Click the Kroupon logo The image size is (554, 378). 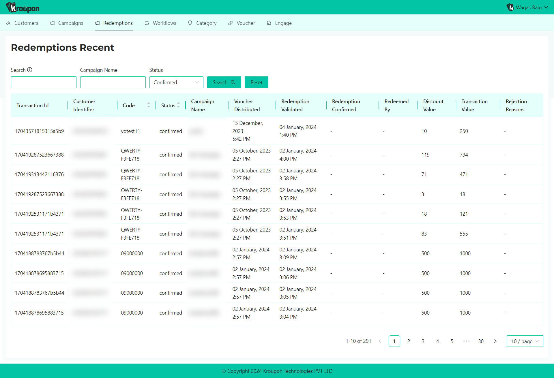pos(23,7)
